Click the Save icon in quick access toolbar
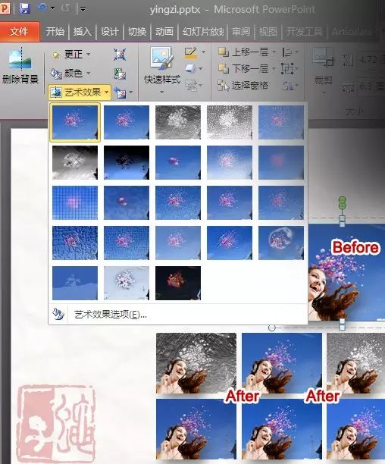 click(25, 8)
